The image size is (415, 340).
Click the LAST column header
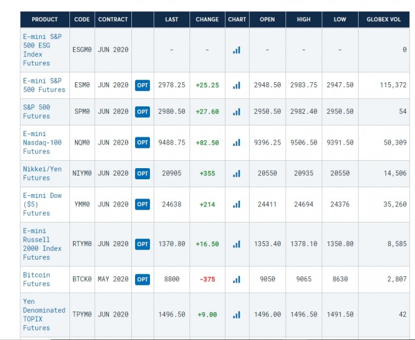click(x=172, y=20)
